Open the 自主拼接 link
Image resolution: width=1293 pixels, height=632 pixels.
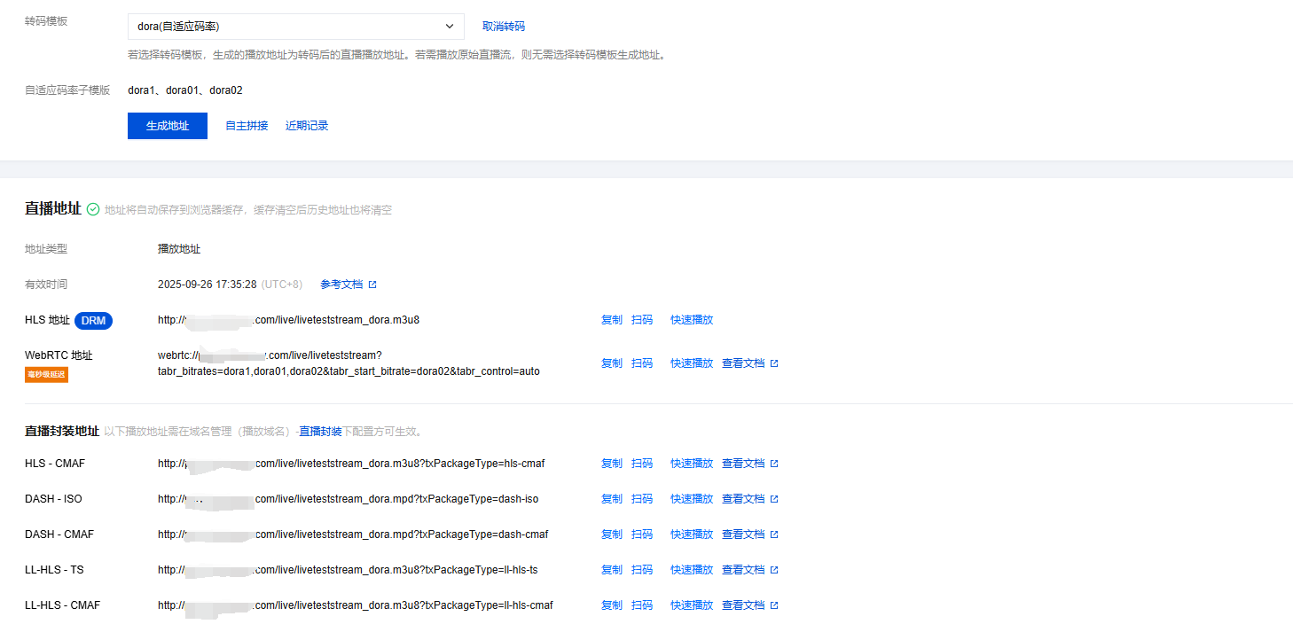247,126
